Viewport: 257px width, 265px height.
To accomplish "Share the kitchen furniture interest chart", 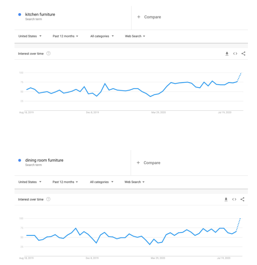I will (x=243, y=54).
